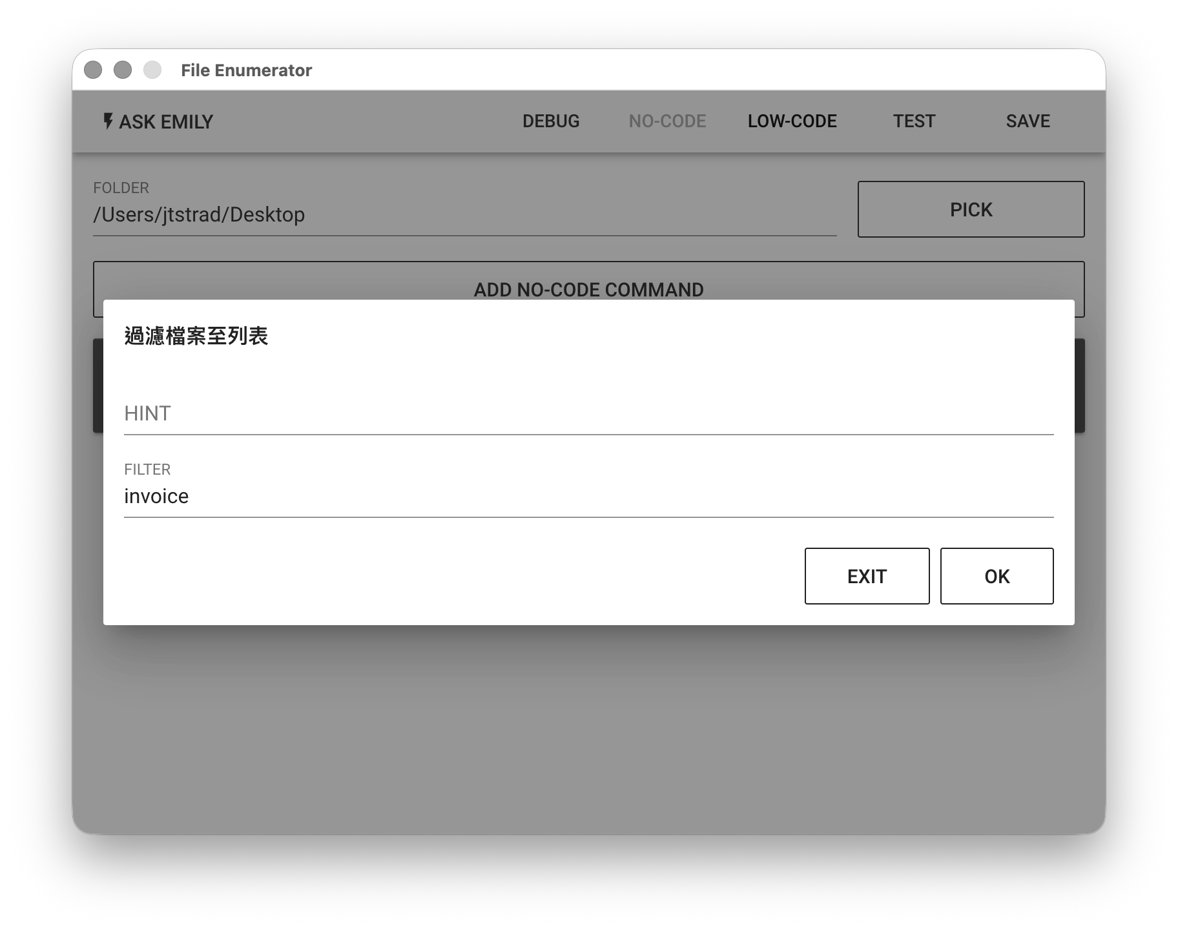Screen dimensions: 1178x930
Task: Dismiss the dialog with EXIT
Action: point(867,576)
